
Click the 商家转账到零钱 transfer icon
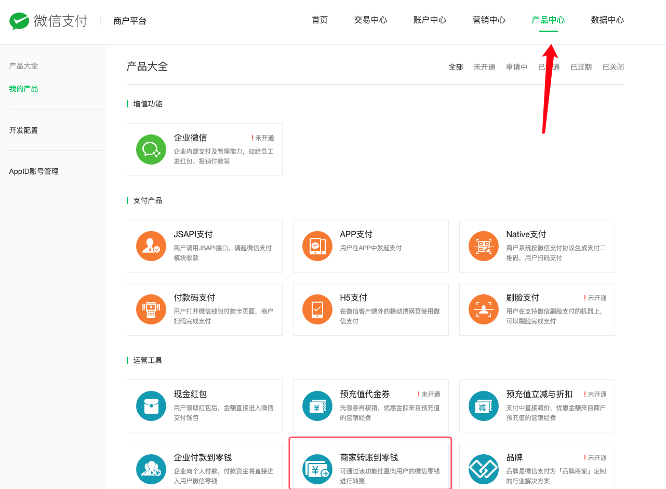317,469
